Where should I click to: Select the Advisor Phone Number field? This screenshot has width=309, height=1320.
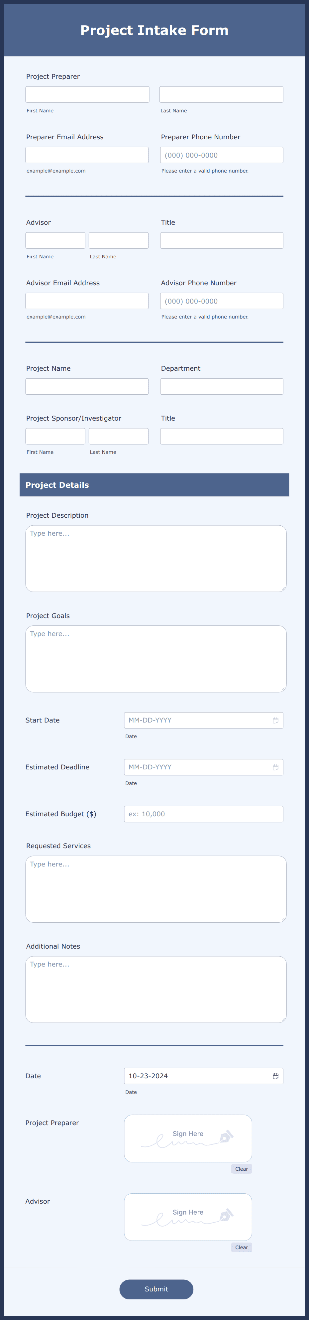pos(222,301)
